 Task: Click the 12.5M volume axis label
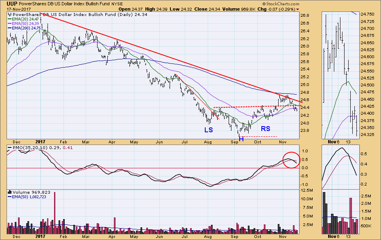307,190
